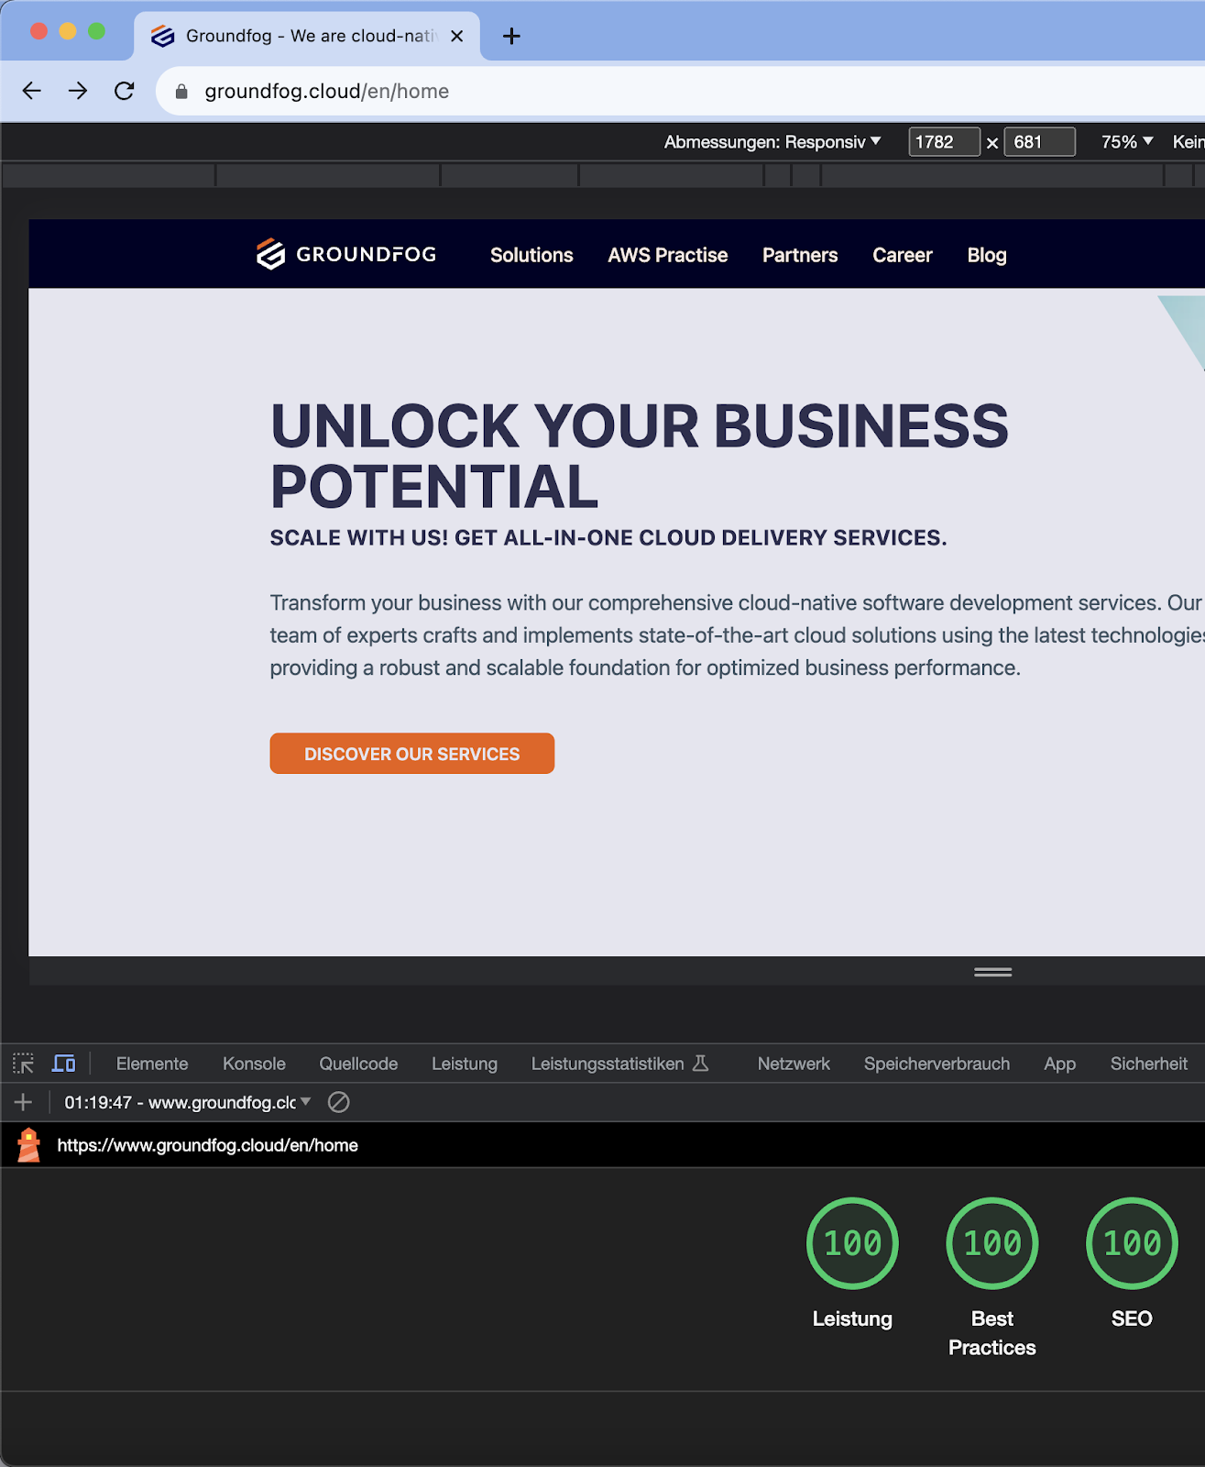Open the Blog nav link
This screenshot has height=1467, width=1205.
pos(987,255)
